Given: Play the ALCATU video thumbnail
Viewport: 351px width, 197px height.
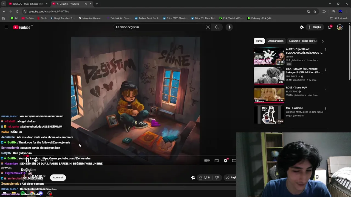Looking at the screenshot, I should [x=269, y=56].
